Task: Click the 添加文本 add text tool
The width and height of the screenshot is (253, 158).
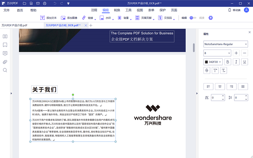Action: tap(48, 18)
